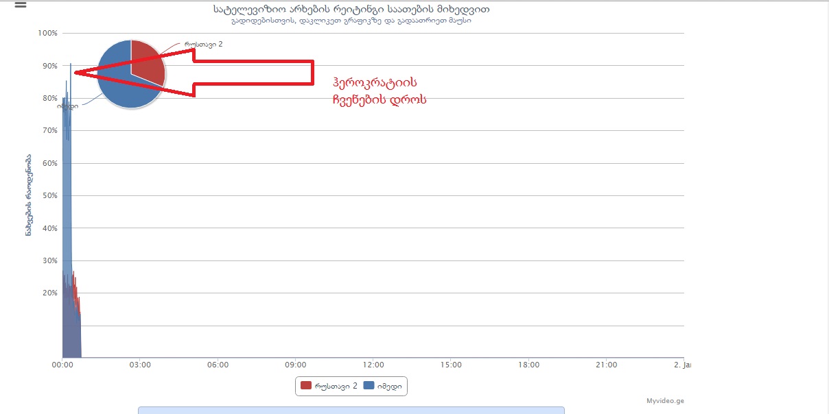Click the 06:00 x-axis label
This screenshot has width=829, height=414.
tap(218, 365)
